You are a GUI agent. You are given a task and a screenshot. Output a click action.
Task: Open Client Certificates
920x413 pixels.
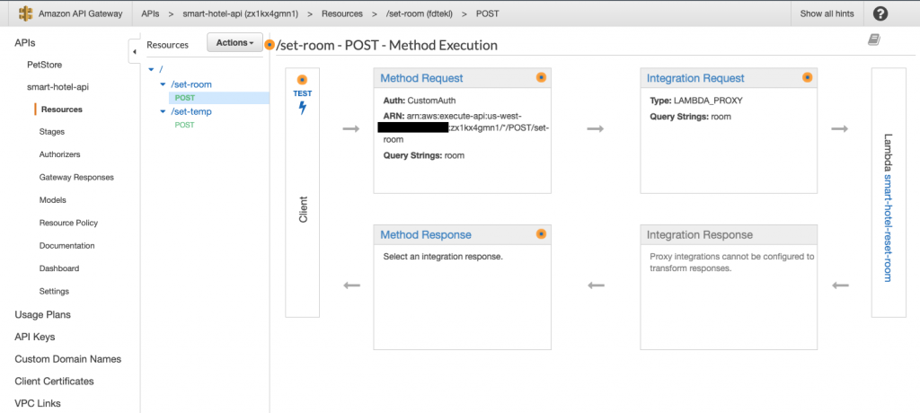[54, 382]
